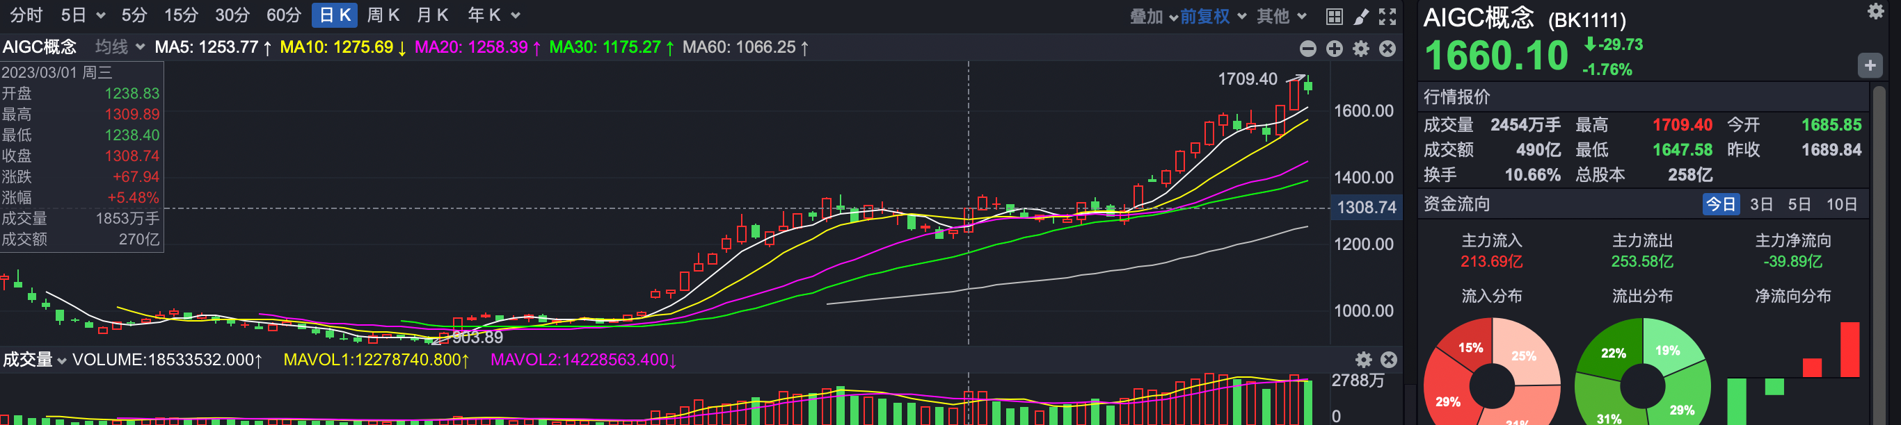
Task: Switch to 60分 minute chart
Action: pyautogui.click(x=284, y=15)
